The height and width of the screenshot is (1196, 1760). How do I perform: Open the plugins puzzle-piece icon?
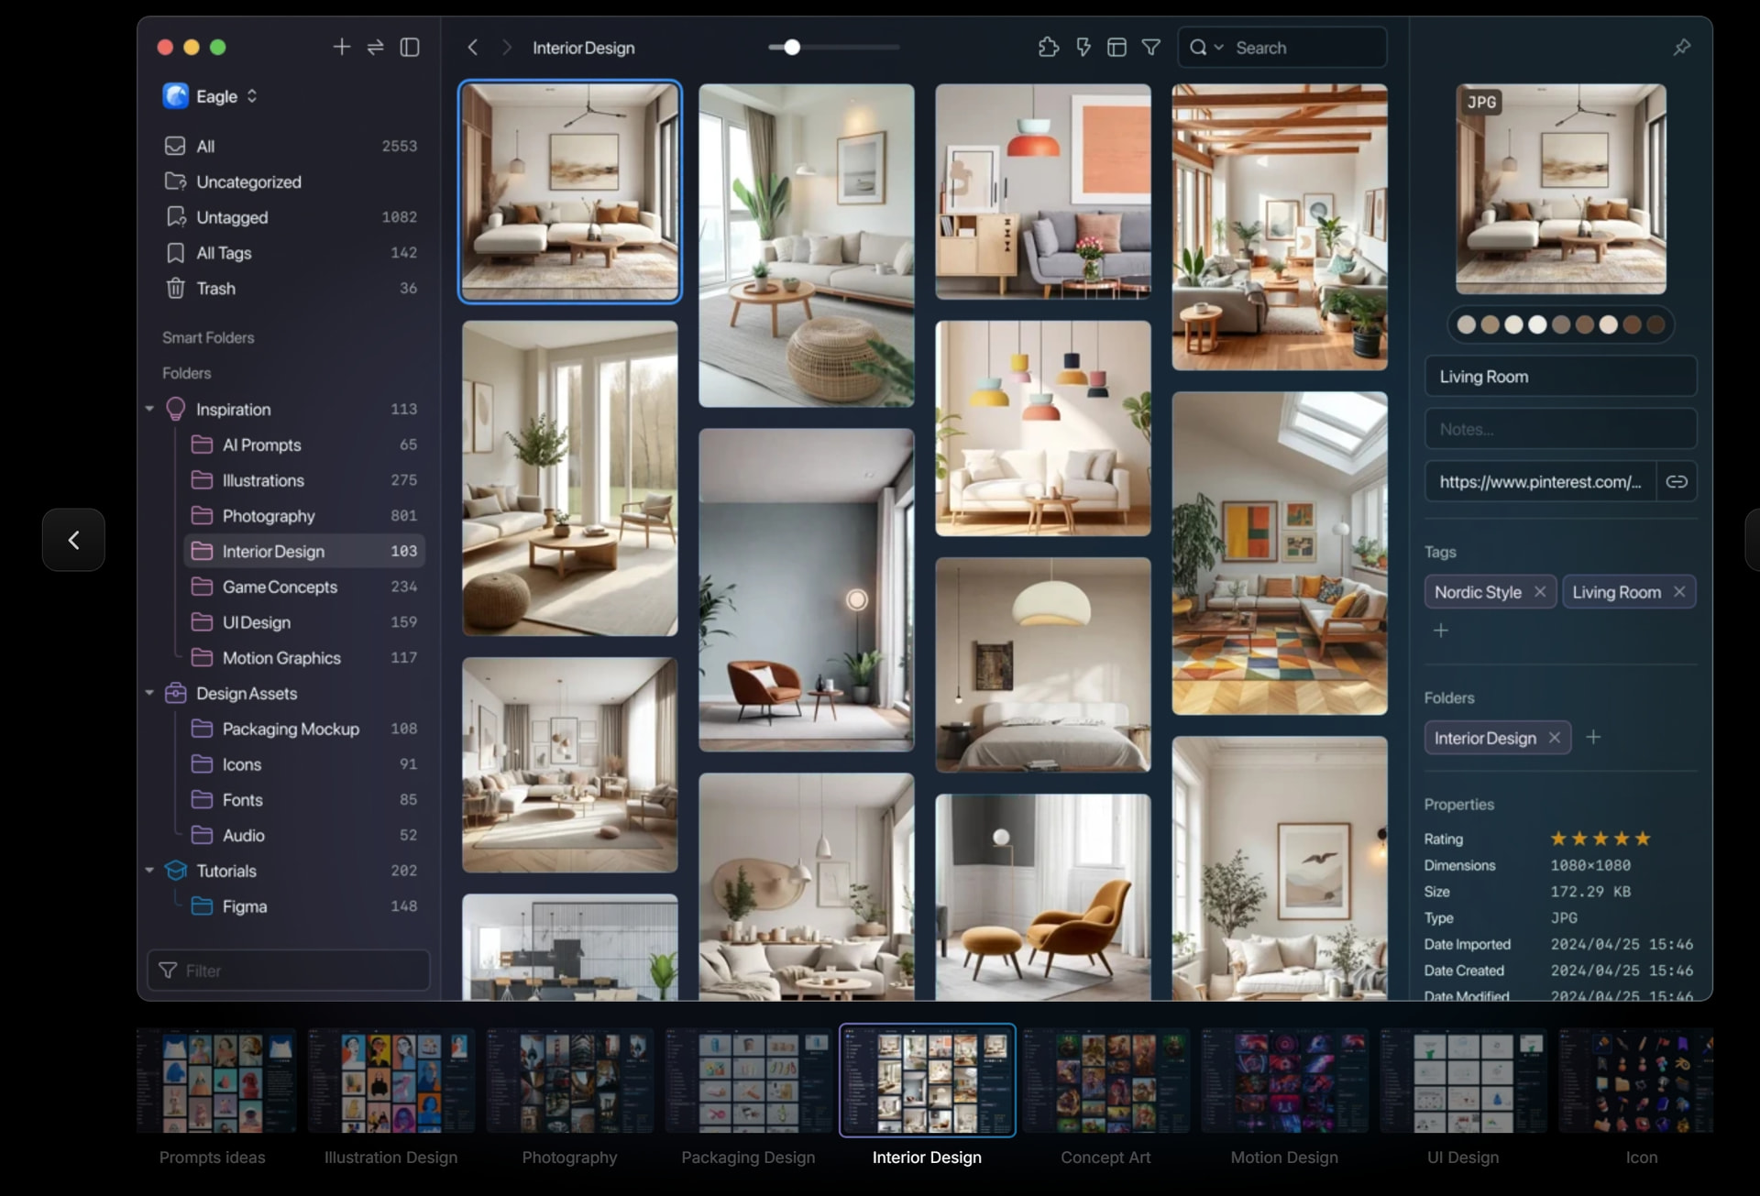(x=1048, y=47)
